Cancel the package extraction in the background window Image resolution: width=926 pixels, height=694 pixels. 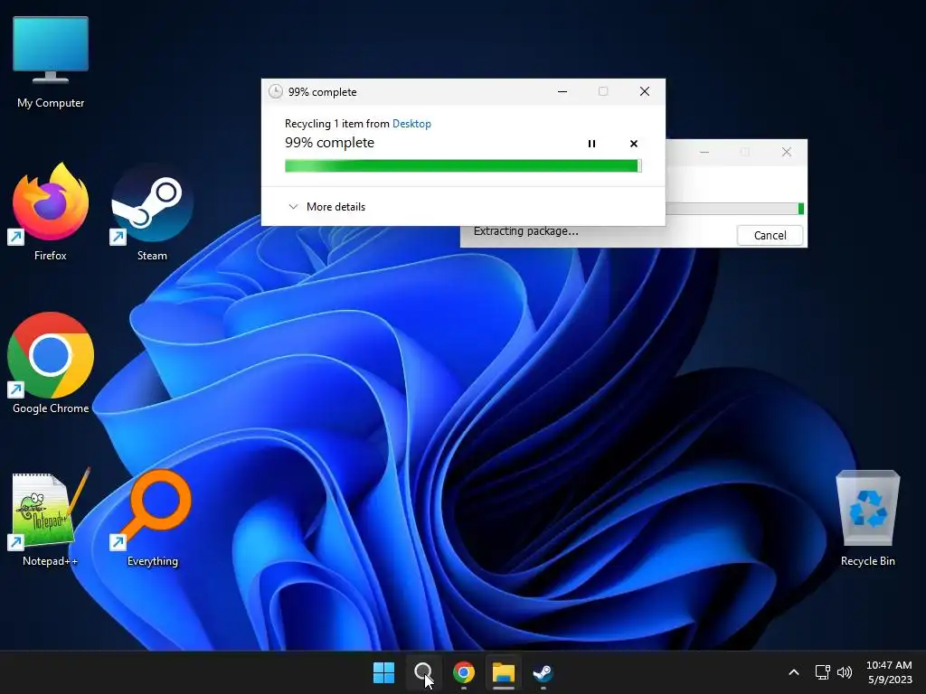tap(770, 235)
